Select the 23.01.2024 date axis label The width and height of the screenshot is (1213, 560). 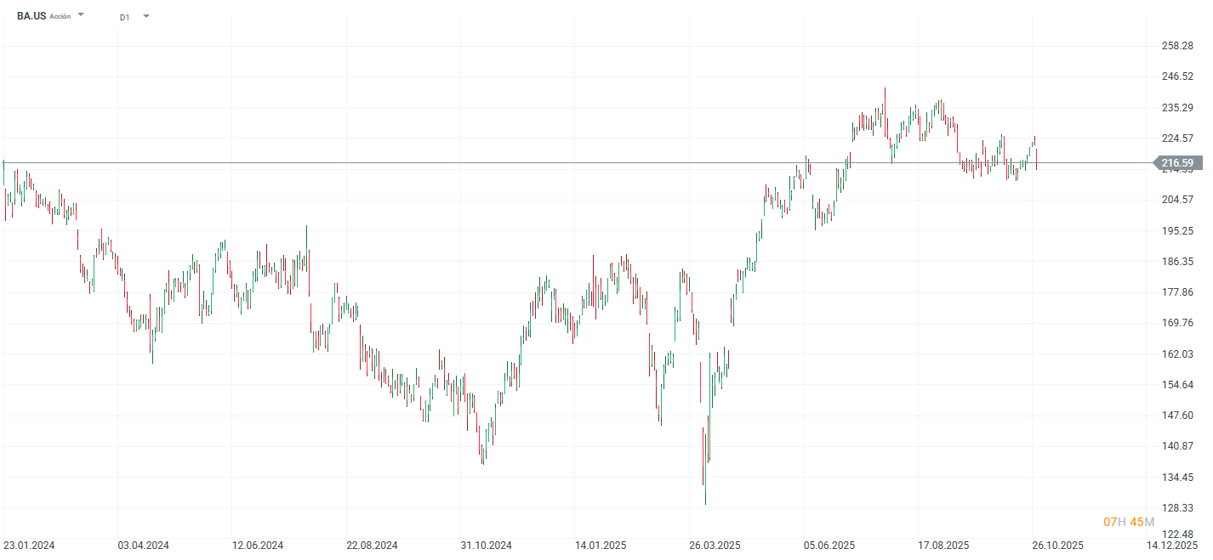[x=28, y=545]
